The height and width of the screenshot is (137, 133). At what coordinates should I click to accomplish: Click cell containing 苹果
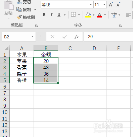[x=22, y=61]
